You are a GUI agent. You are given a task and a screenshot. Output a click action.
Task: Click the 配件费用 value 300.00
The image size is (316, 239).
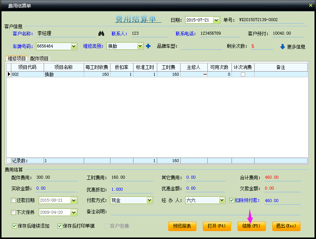(43, 177)
